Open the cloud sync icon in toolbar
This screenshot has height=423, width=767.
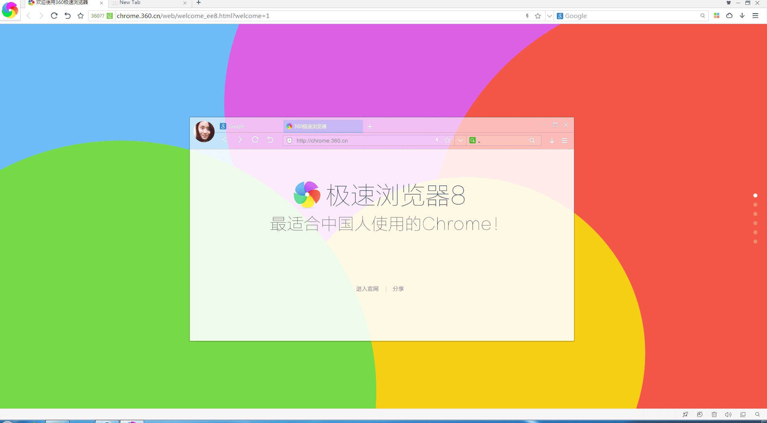[x=729, y=16]
